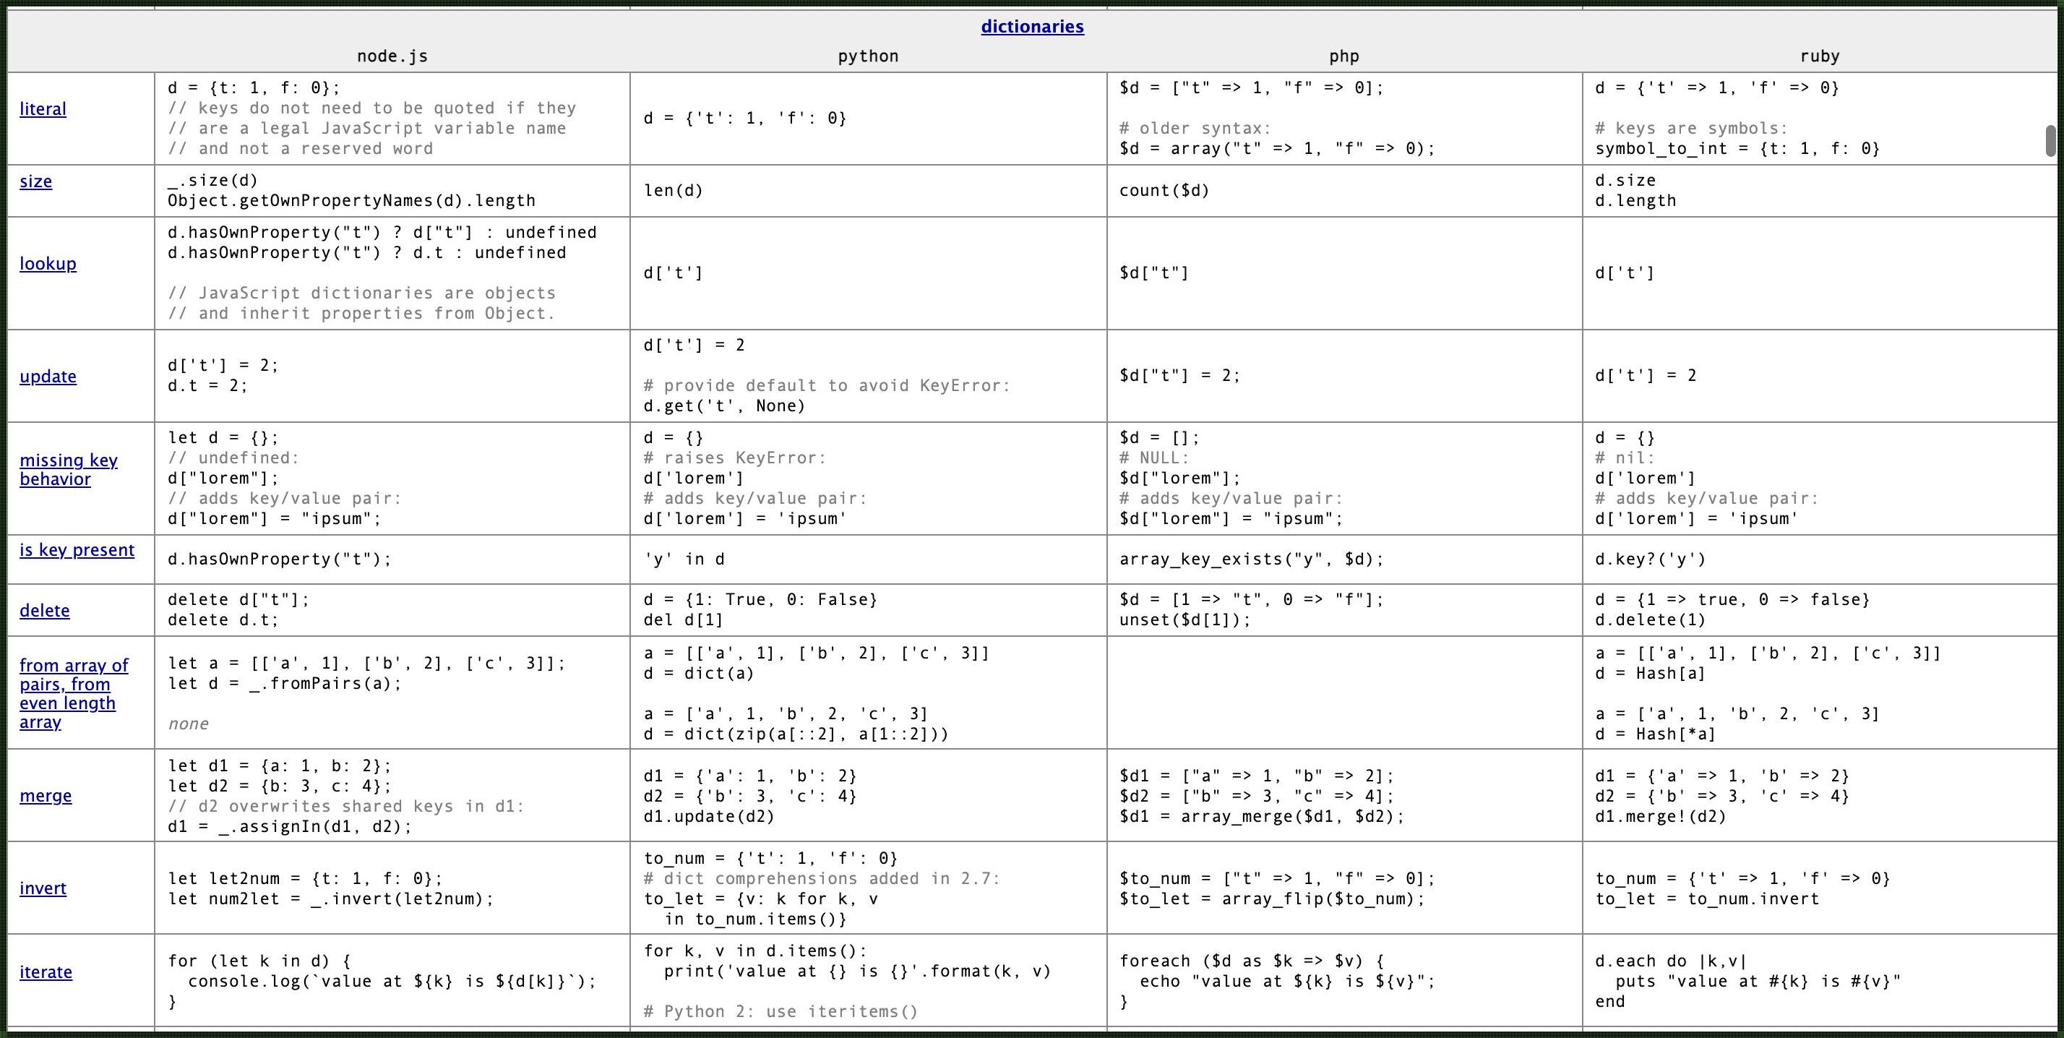Click node.js text delete d.t;
The height and width of the screenshot is (1038, 2064).
pyautogui.click(x=223, y=620)
